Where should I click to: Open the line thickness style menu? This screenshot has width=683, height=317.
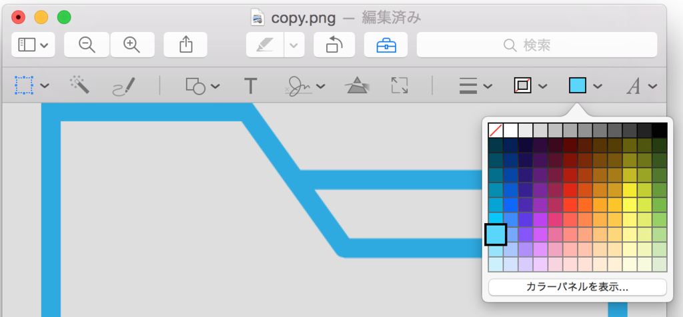[476, 86]
